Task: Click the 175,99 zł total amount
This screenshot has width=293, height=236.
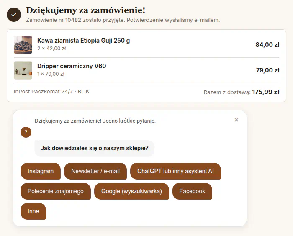Action: [266, 92]
